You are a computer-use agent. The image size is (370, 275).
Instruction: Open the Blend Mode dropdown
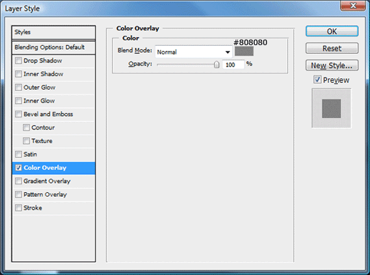[194, 52]
